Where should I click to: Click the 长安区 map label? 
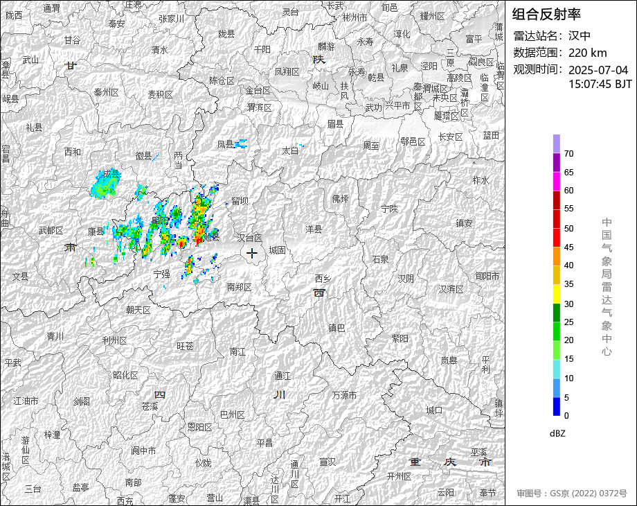coord(451,137)
